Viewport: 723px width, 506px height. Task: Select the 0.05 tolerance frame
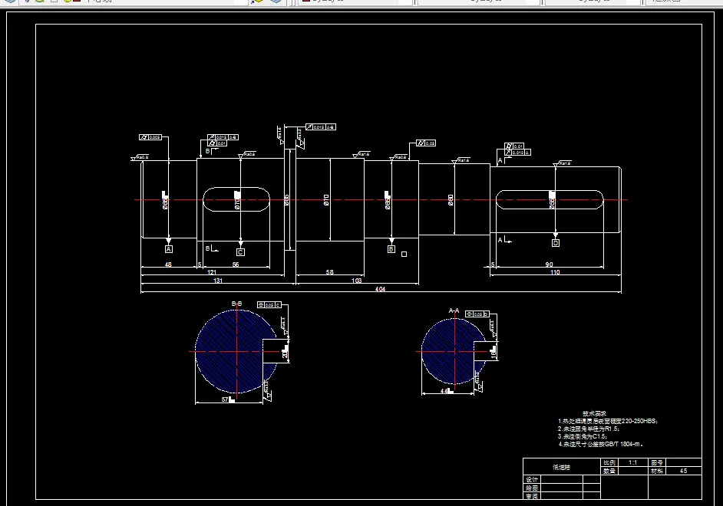pos(426,143)
